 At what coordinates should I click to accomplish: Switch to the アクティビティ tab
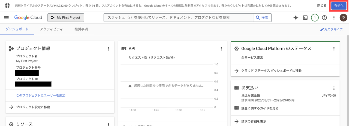pos(51,29)
